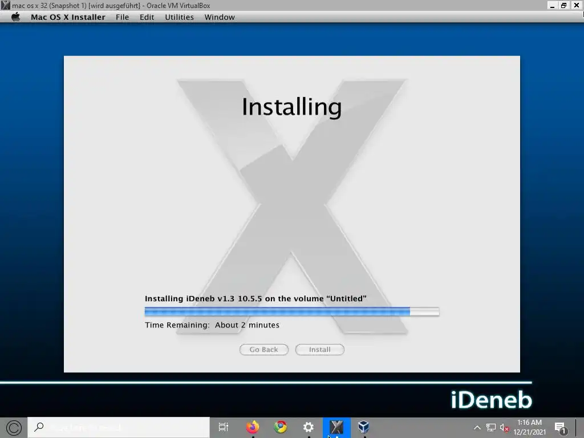Image resolution: width=584 pixels, height=438 pixels.
Task: Open the Edit menu
Action: pyautogui.click(x=147, y=17)
